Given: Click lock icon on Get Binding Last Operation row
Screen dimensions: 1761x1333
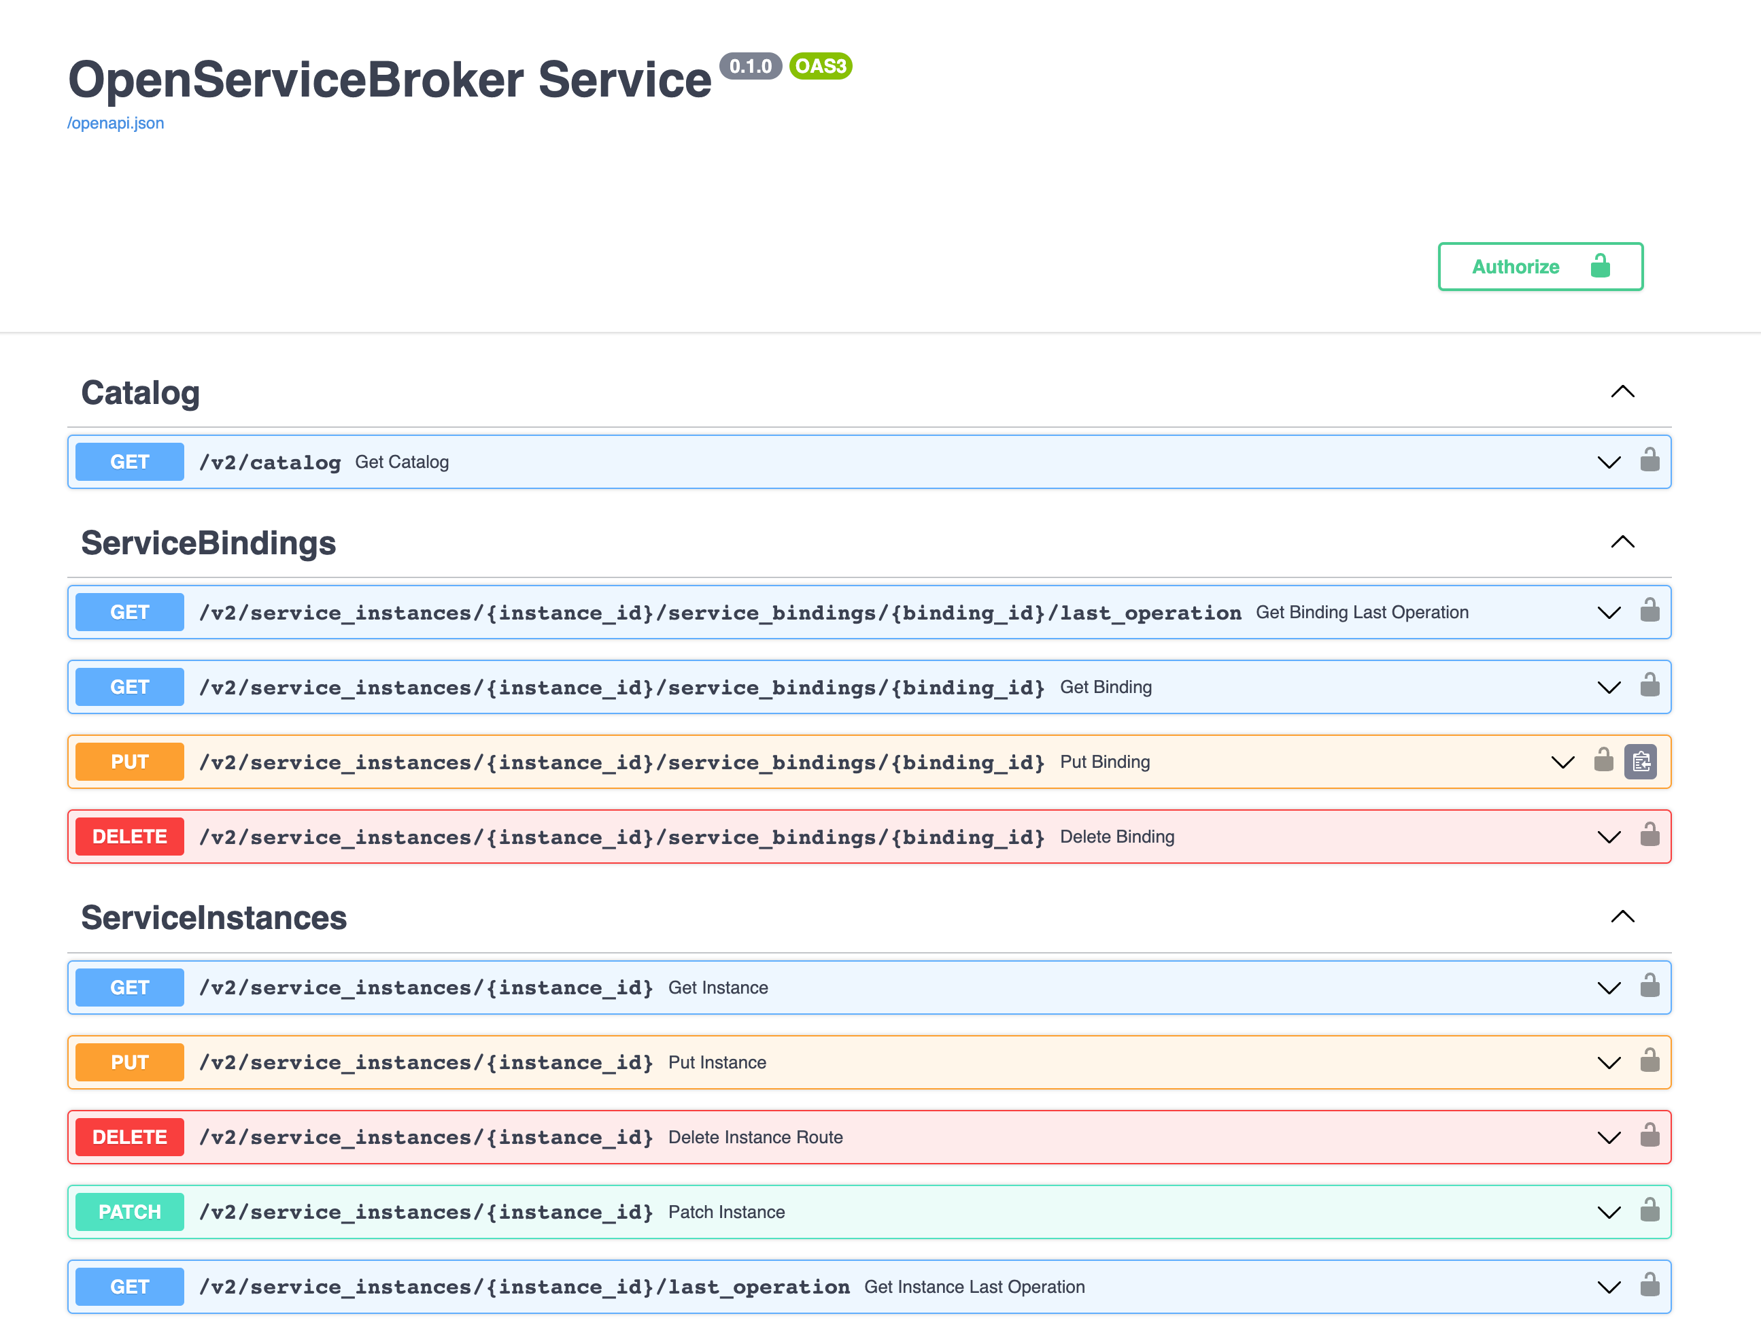Looking at the screenshot, I should (x=1649, y=611).
